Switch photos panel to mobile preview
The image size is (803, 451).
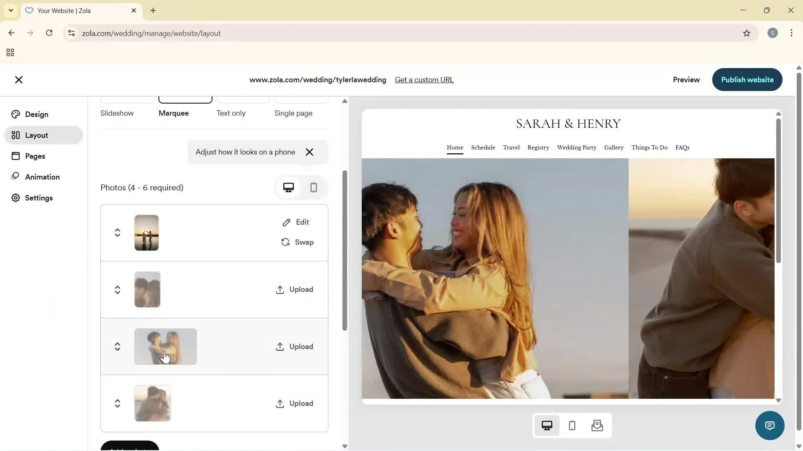tap(314, 187)
